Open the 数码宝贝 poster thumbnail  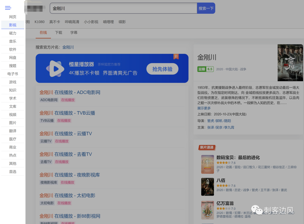(207, 164)
